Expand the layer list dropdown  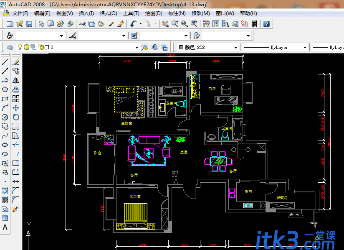click(x=137, y=48)
